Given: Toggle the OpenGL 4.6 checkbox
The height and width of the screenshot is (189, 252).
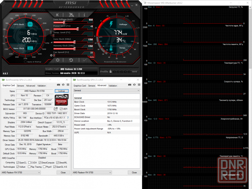Looking at the screenshot, I should pyautogui.click(x=55, y=167).
